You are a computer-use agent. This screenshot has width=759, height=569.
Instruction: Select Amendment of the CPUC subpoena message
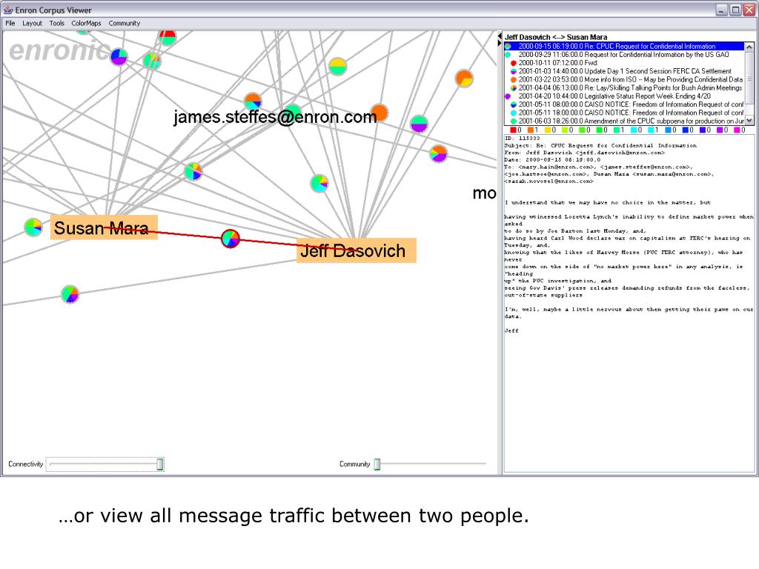[624, 121]
